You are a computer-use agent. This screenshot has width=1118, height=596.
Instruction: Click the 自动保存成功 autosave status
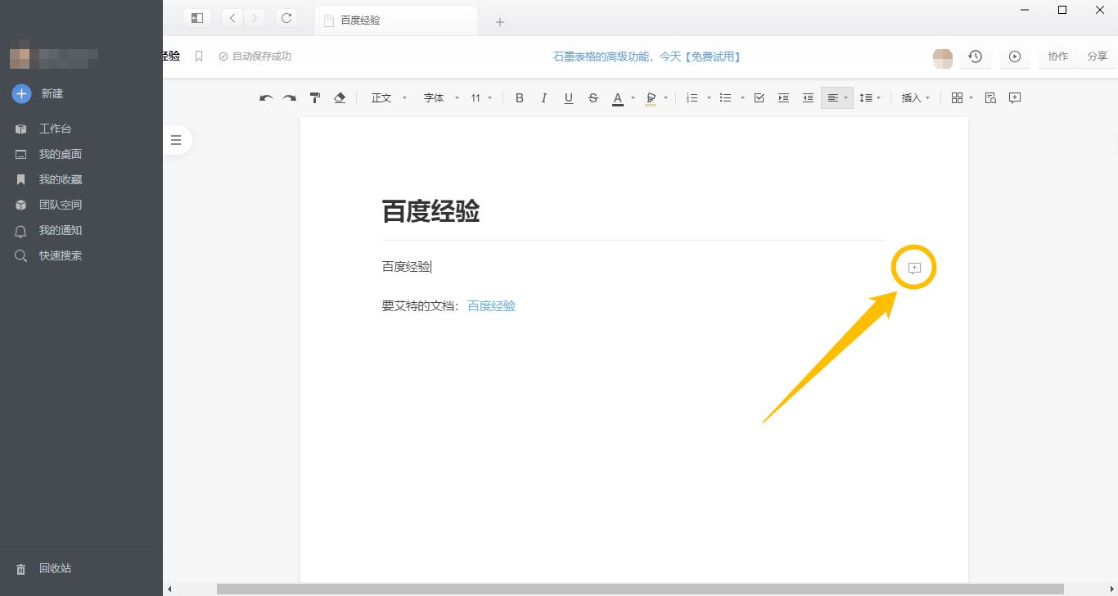[255, 56]
